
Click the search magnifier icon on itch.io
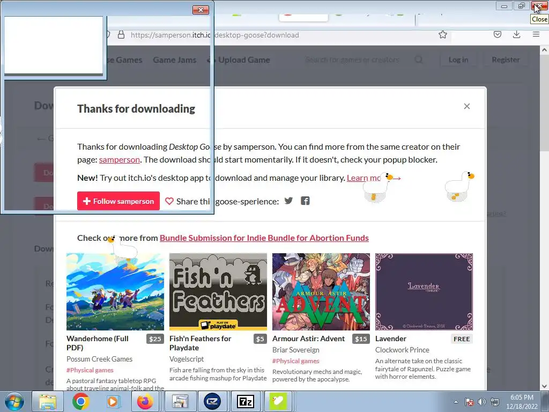[418, 60]
